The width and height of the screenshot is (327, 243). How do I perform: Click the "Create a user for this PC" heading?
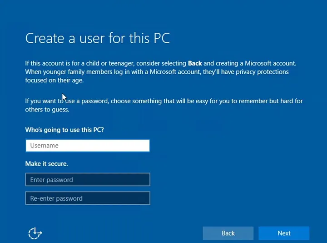(97, 38)
